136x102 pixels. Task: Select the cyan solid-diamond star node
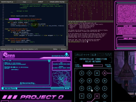click(105, 96)
